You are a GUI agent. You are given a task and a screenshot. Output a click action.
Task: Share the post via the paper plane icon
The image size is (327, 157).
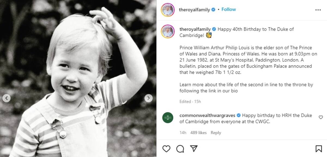(193, 149)
